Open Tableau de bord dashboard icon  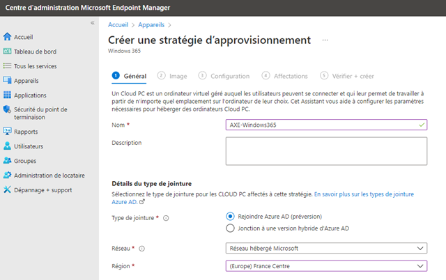[x=7, y=52]
